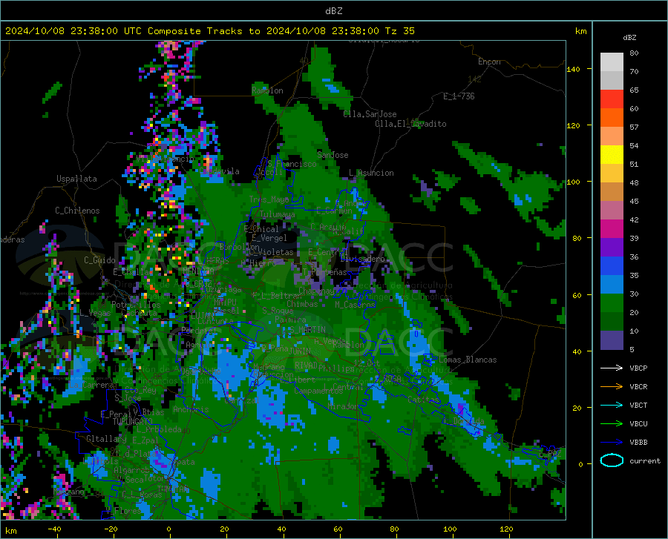Image resolution: width=668 pixels, height=539 pixels.
Task: Click the white VBCP track arrow
Action: [612, 368]
